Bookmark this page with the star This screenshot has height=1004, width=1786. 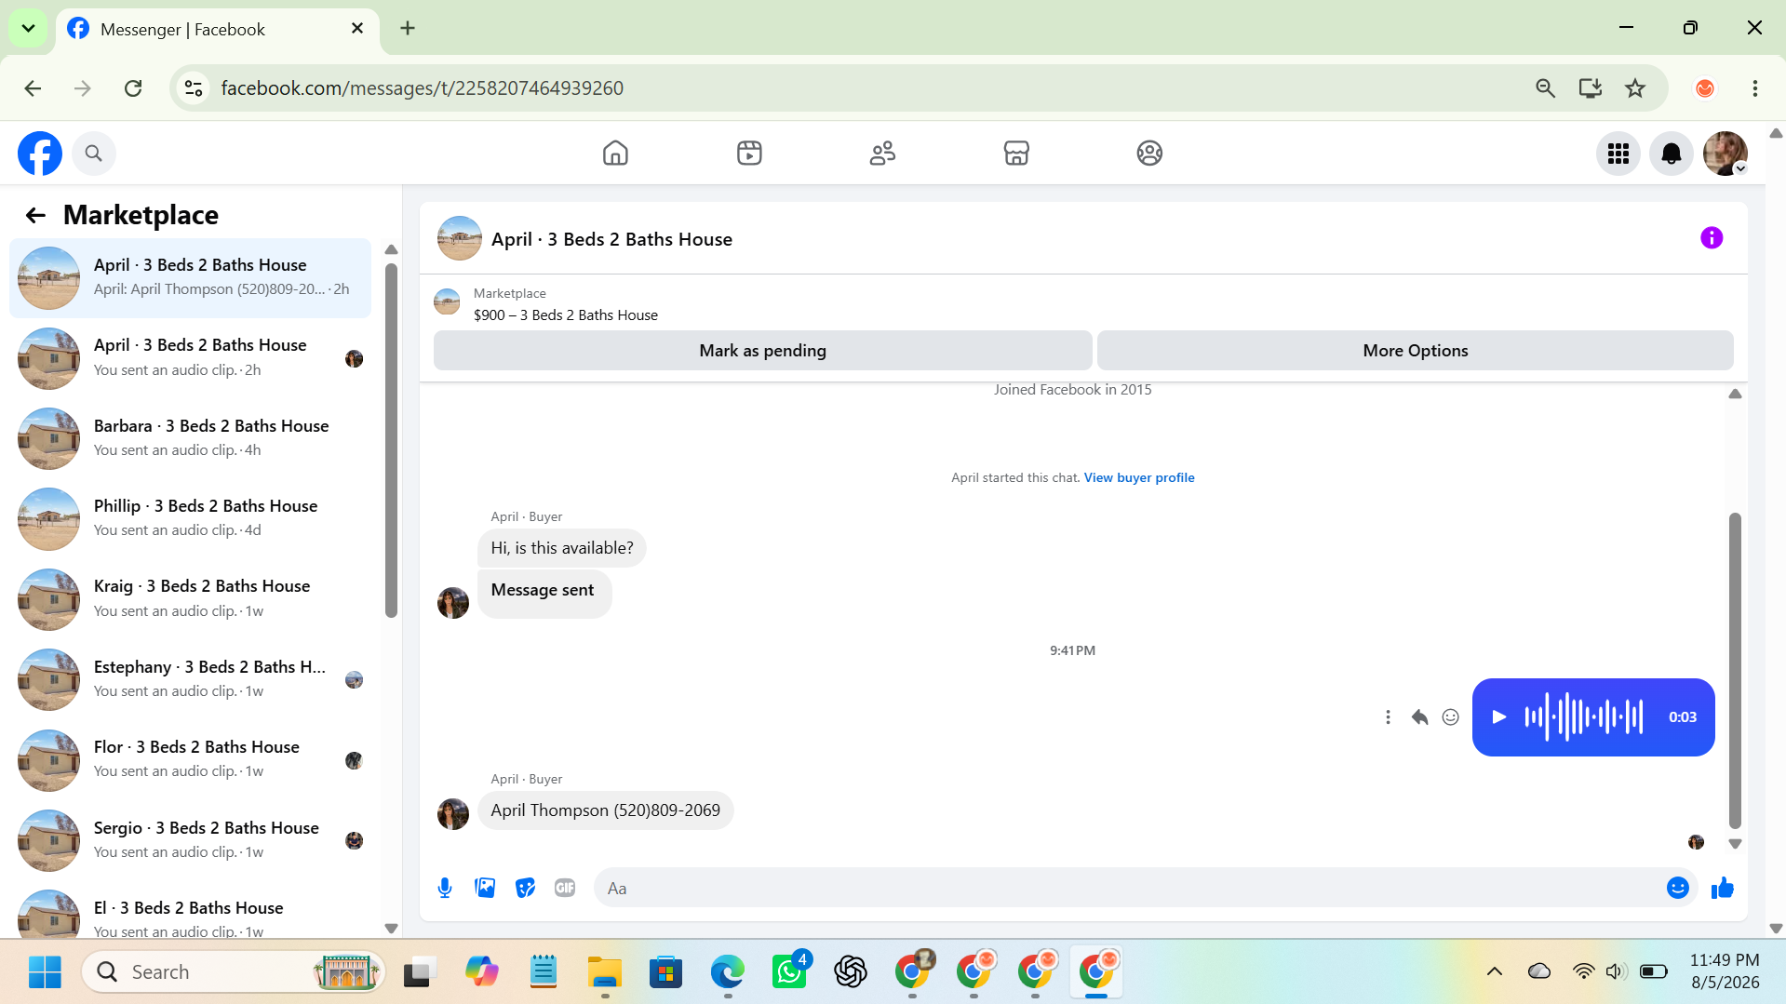pos(1635,88)
